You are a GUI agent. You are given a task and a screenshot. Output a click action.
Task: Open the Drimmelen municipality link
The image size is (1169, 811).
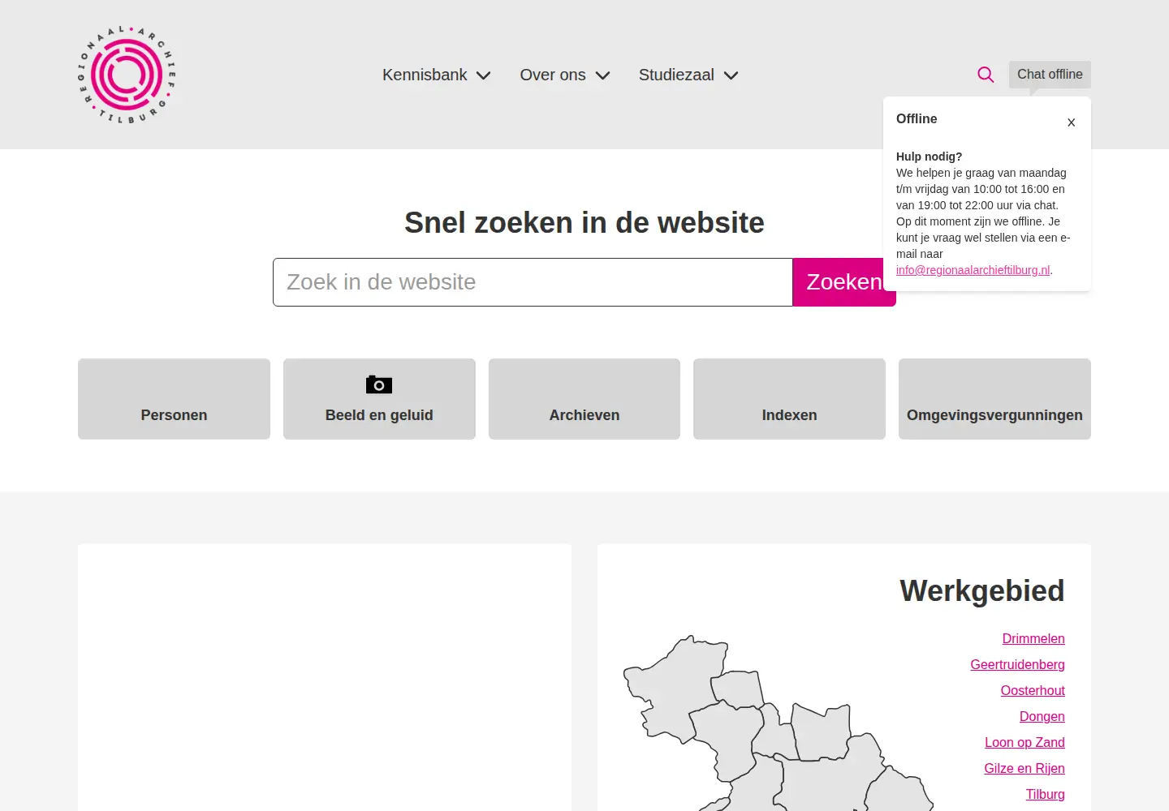click(1033, 639)
